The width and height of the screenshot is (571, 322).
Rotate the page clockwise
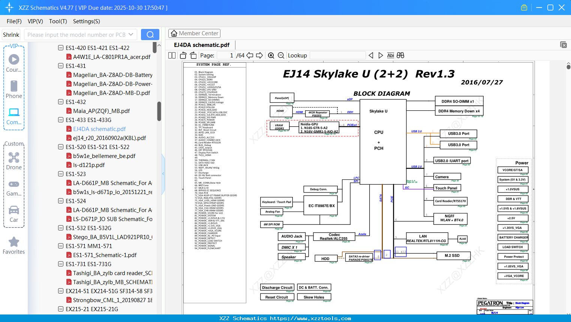pos(193,56)
